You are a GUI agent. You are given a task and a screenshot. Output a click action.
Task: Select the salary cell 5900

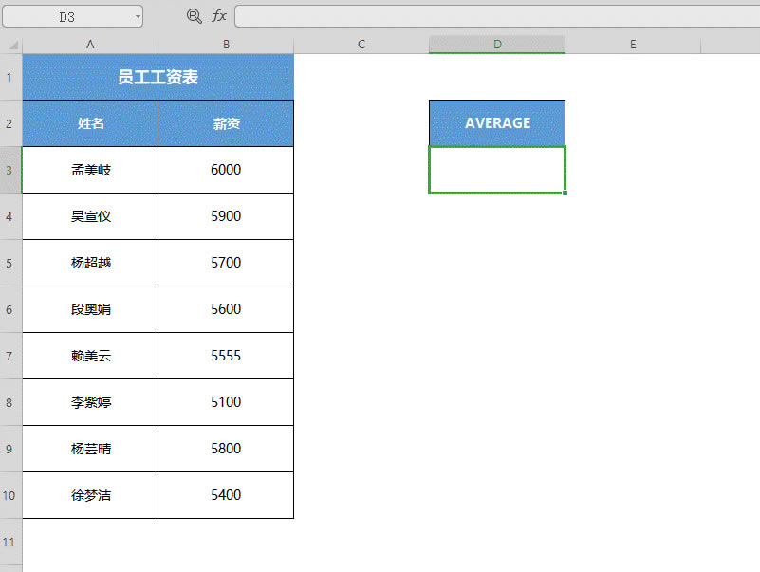click(x=226, y=216)
